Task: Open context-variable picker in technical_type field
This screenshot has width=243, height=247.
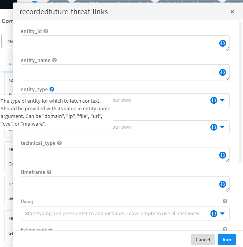Action: [x=222, y=155]
